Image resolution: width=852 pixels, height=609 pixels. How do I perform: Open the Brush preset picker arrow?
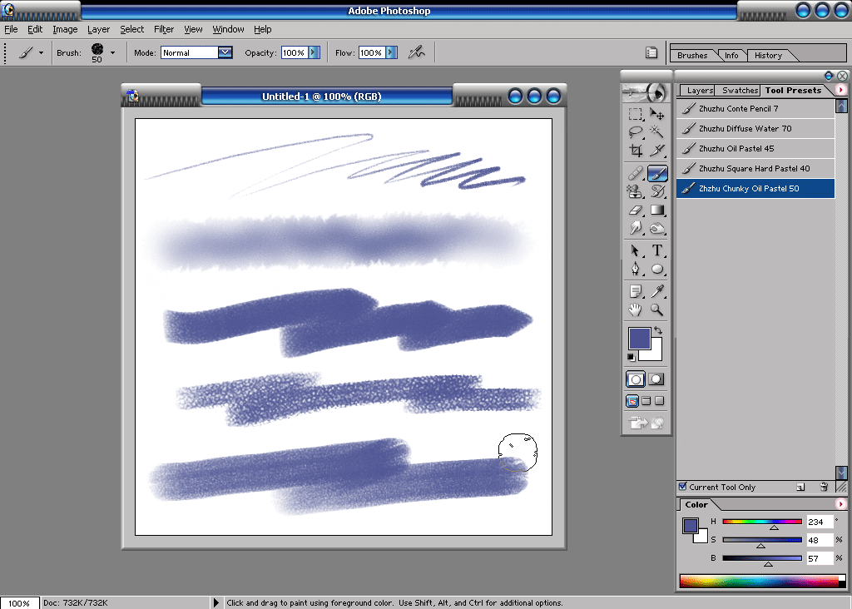[x=112, y=52]
